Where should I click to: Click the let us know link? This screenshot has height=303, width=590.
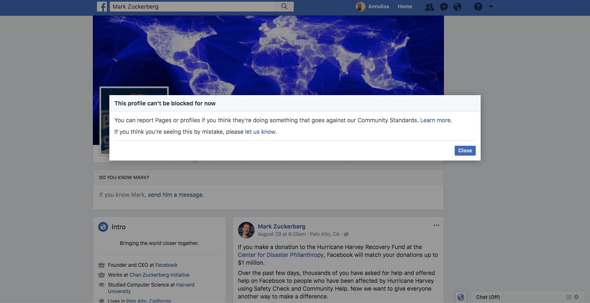(x=260, y=132)
